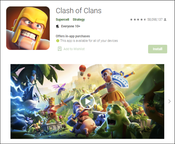Click the Everyone 10+ ESRB rating icon
Screen dimensions: 175x144
pyautogui.click(x=57, y=26)
